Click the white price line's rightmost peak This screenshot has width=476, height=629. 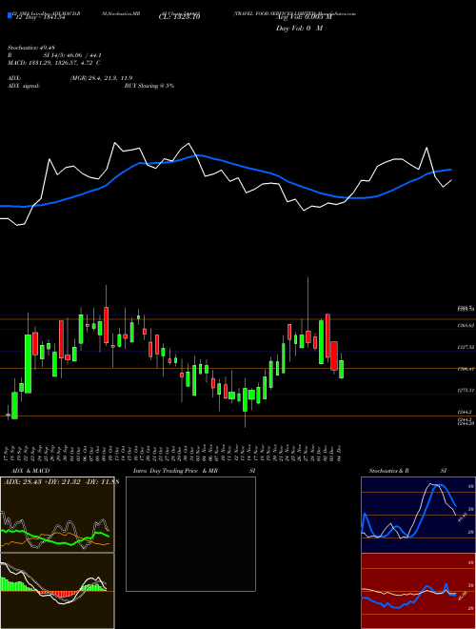[426, 148]
